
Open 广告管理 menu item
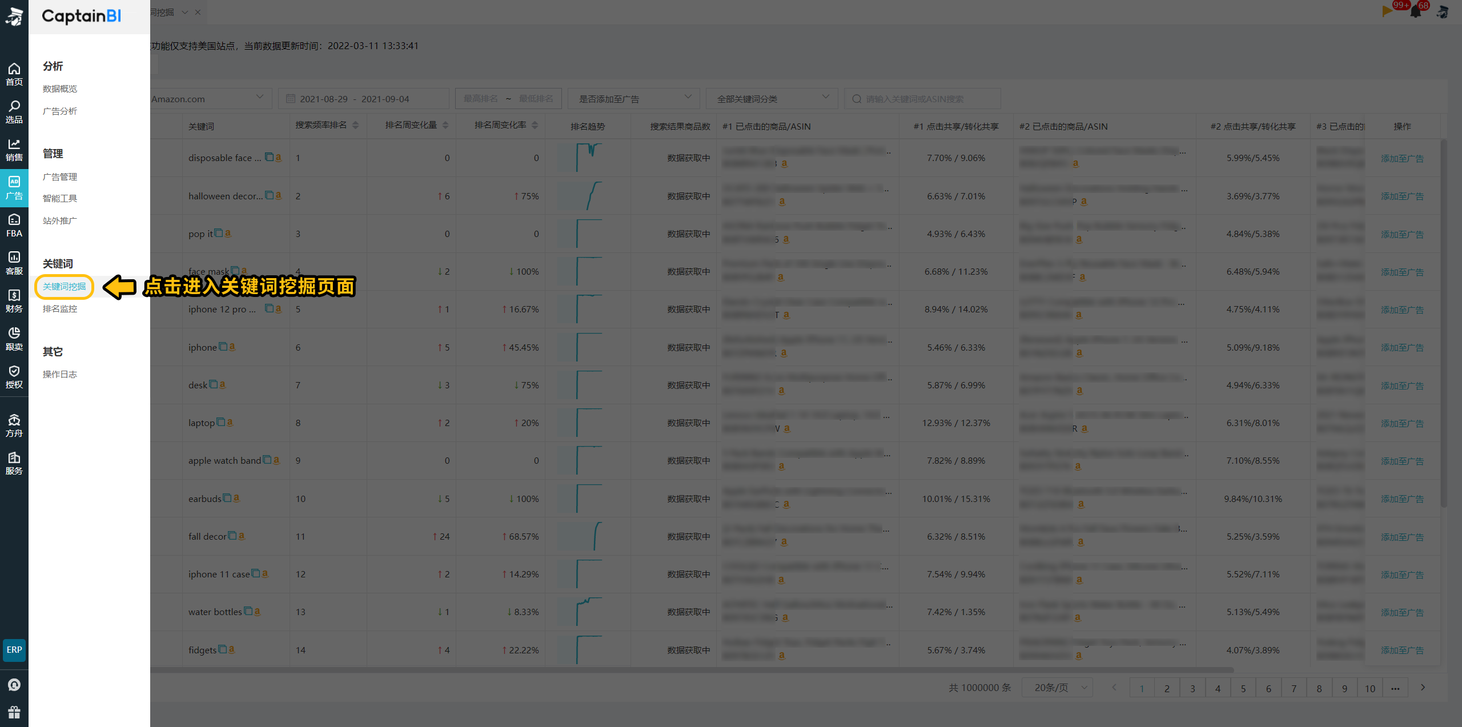point(60,176)
